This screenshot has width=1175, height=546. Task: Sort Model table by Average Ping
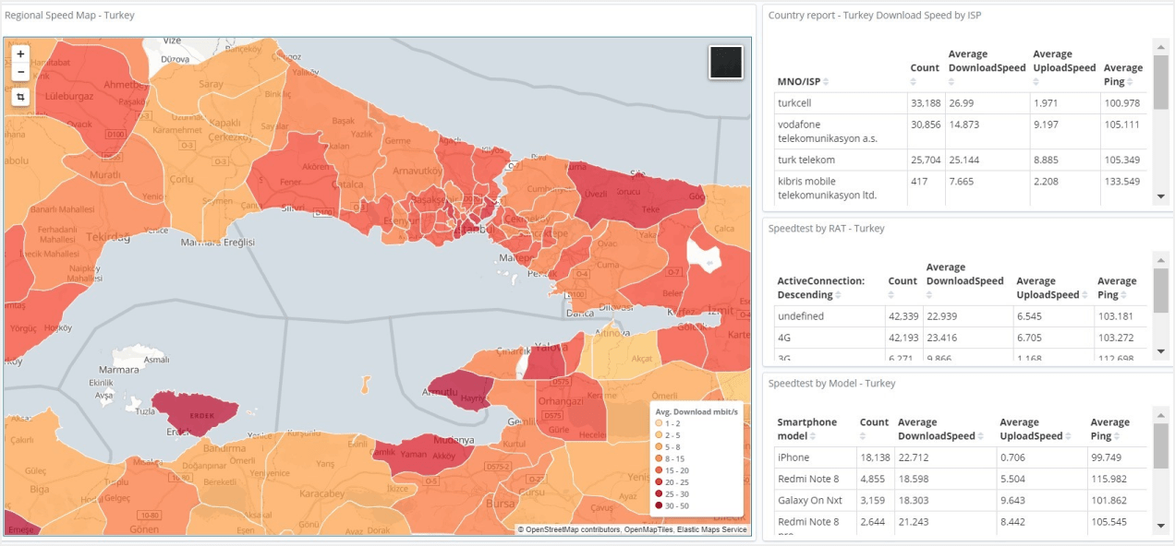coord(1118,436)
